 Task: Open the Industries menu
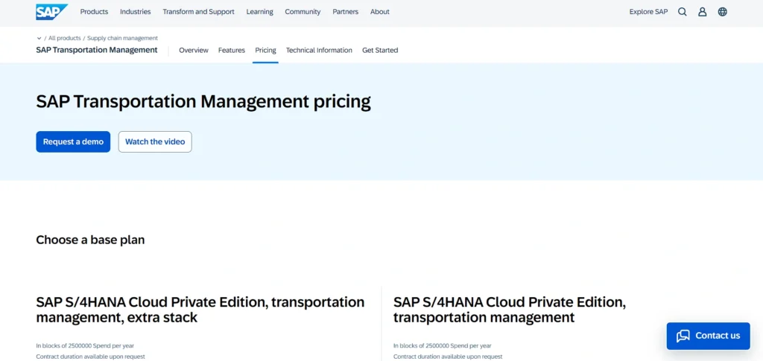tap(136, 12)
